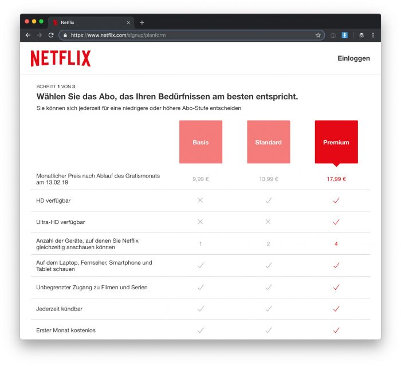This screenshot has width=401, height=366.
Task: Click Basis checkmark in Laptop, Fernseher row
Action: (200, 266)
